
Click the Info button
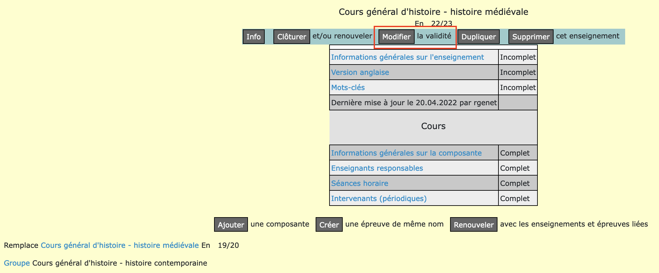click(253, 37)
